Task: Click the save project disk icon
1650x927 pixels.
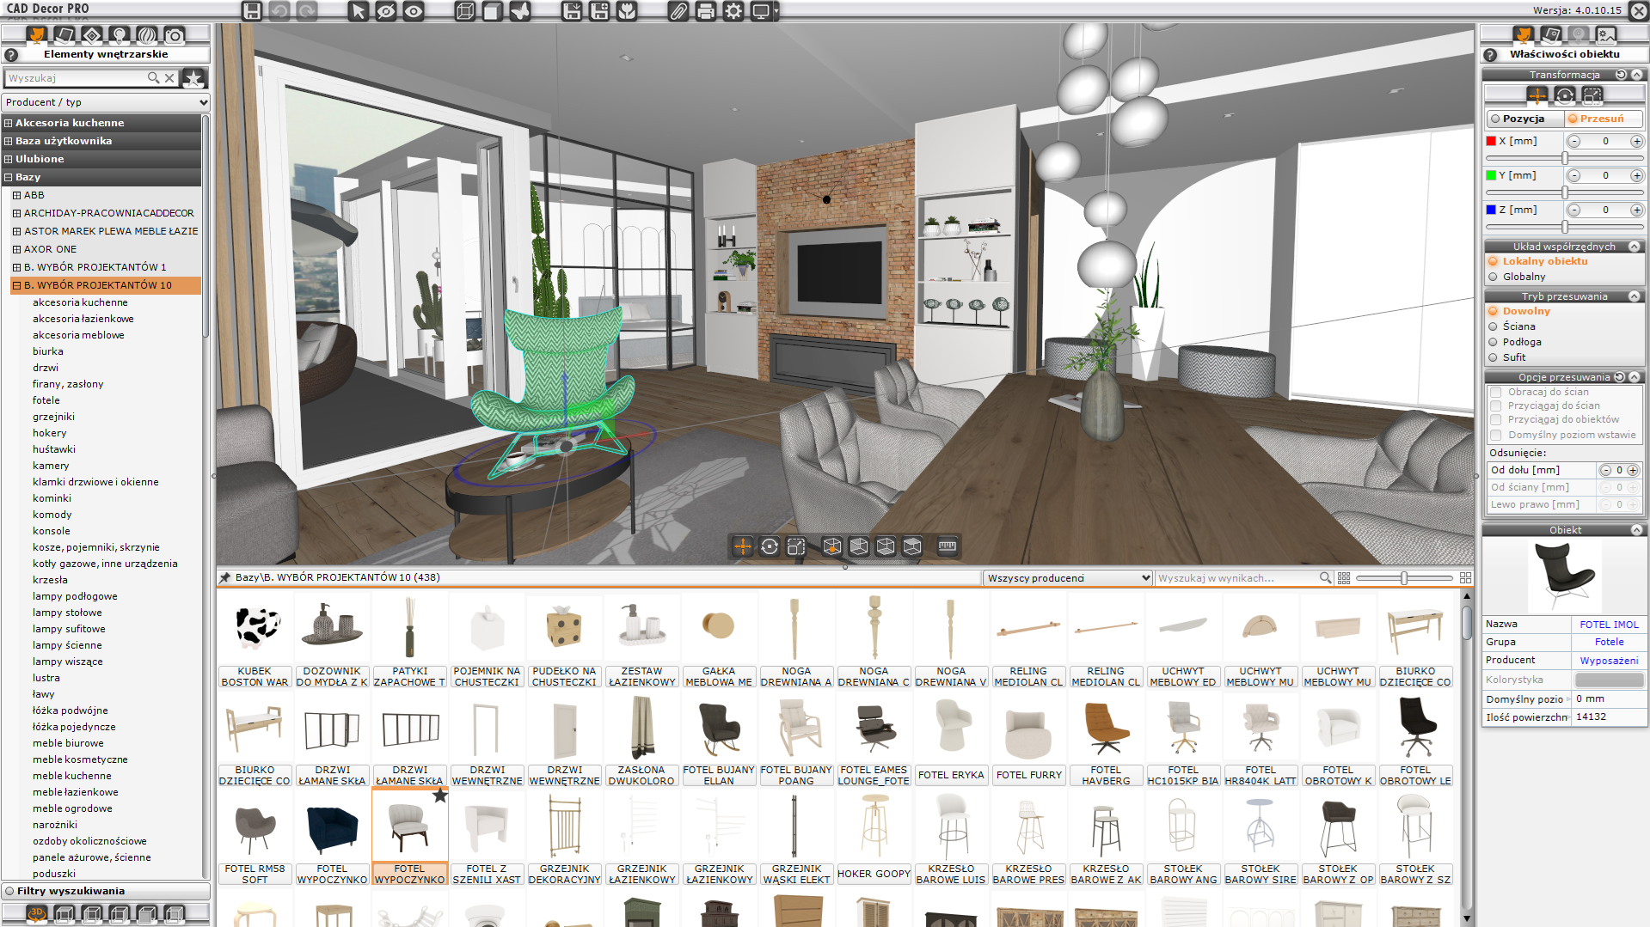Action: (252, 10)
